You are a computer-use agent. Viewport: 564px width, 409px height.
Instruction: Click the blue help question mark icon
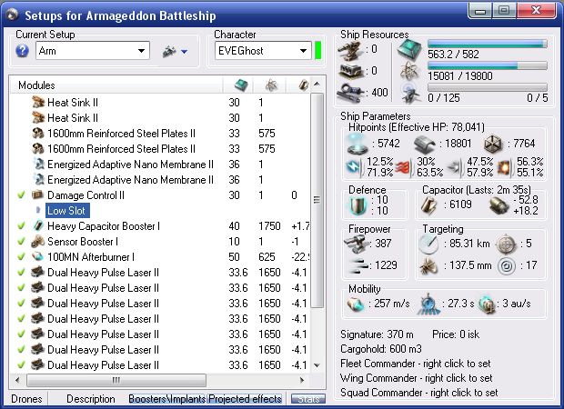pyautogui.click(x=22, y=51)
